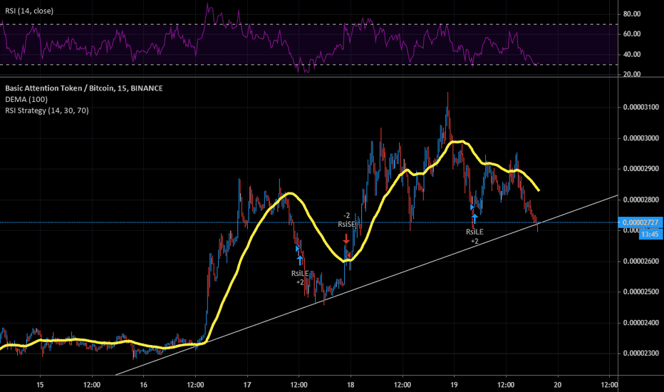The image size is (664, 392).
Task: Click the date label 17 on time axis
Action: tap(247, 385)
